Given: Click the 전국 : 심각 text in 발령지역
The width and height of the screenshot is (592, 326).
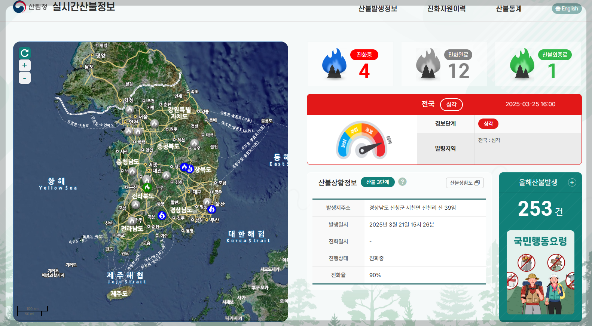Looking at the screenshot, I should click(x=489, y=140).
